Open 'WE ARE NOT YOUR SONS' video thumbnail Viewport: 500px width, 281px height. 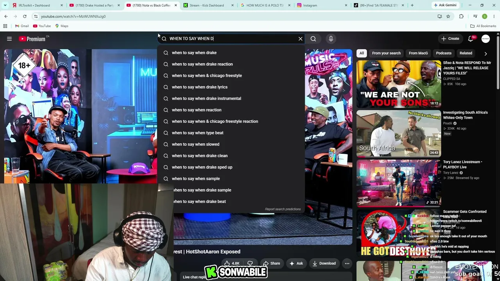pos(398,84)
